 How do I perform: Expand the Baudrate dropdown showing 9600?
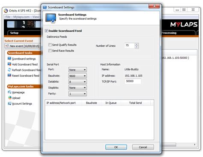tap(78, 76)
